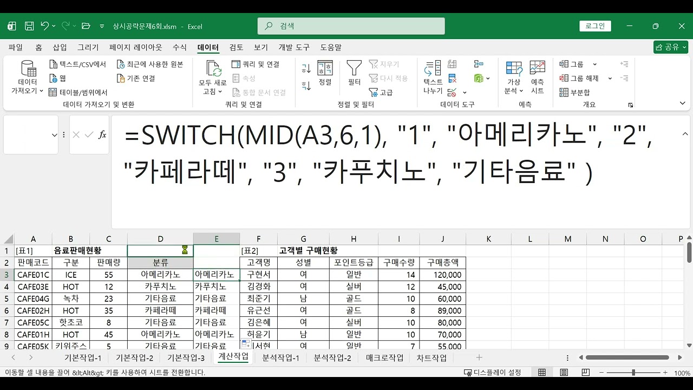Screen dimensions: 693x390
Task: Open the Outline (개요) dialog launcher
Action: click(x=631, y=105)
